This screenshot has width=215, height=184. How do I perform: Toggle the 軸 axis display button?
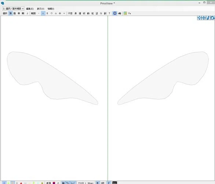coord(63,183)
